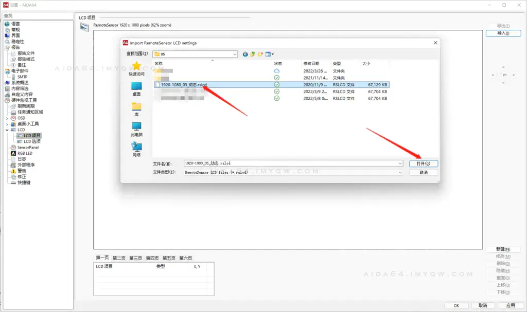Click the 新建 button in the settings window
This screenshot has height=312, width=527.
[503, 249]
